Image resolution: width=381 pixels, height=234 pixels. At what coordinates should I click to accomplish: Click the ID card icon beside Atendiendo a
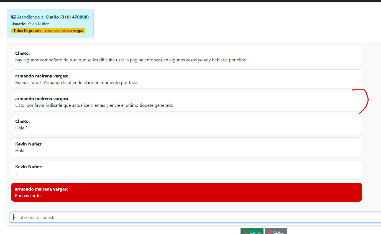[x=14, y=17]
